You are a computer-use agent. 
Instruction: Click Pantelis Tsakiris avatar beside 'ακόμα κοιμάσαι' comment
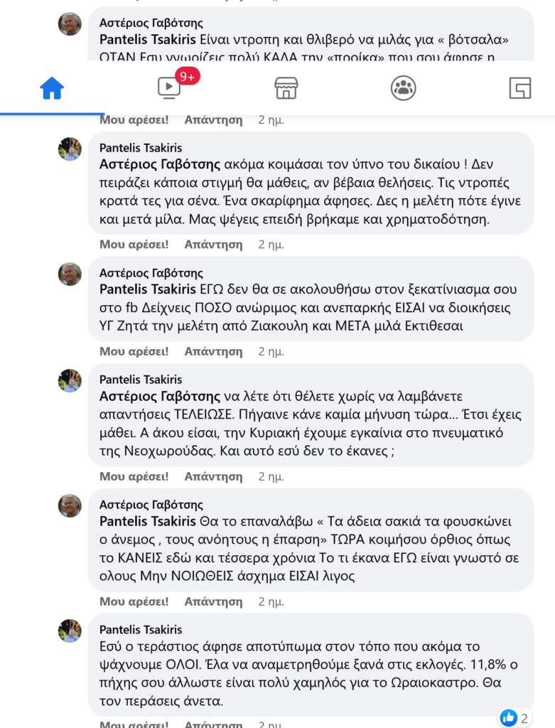(x=70, y=149)
